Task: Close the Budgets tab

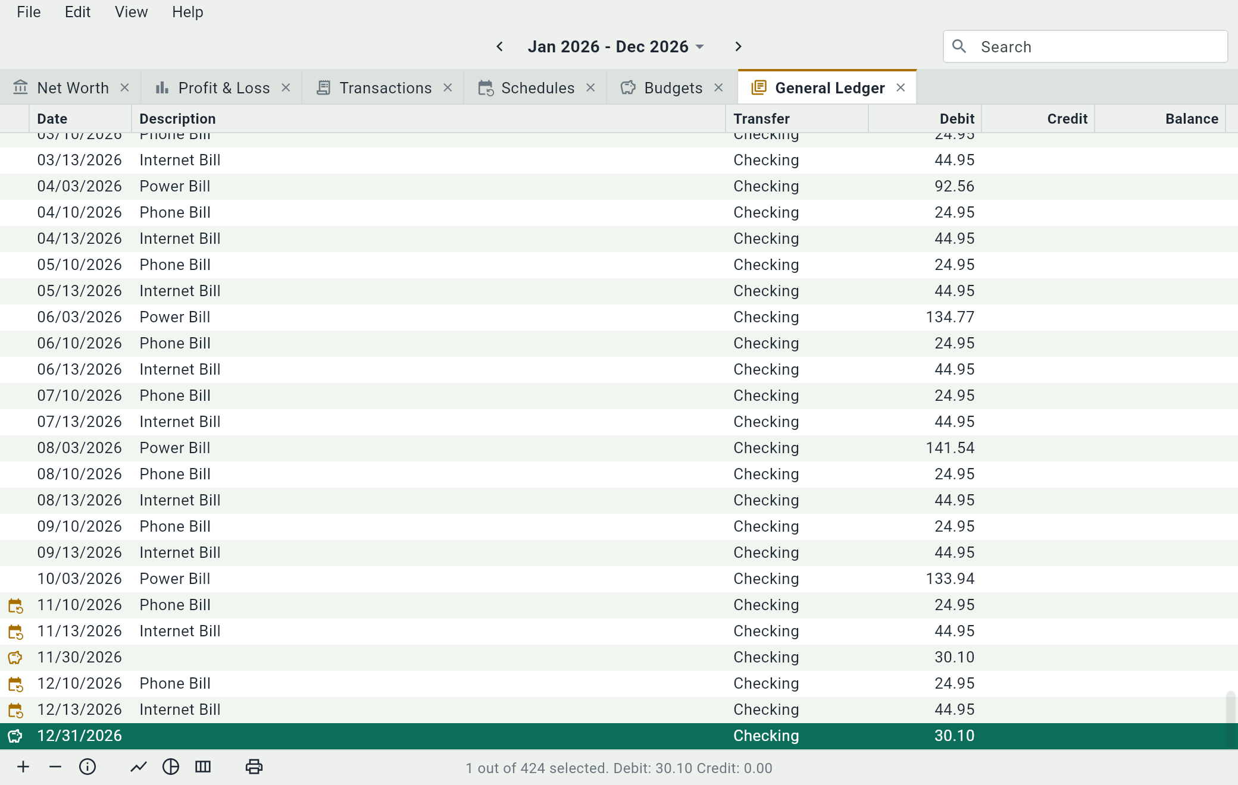Action: click(x=718, y=87)
